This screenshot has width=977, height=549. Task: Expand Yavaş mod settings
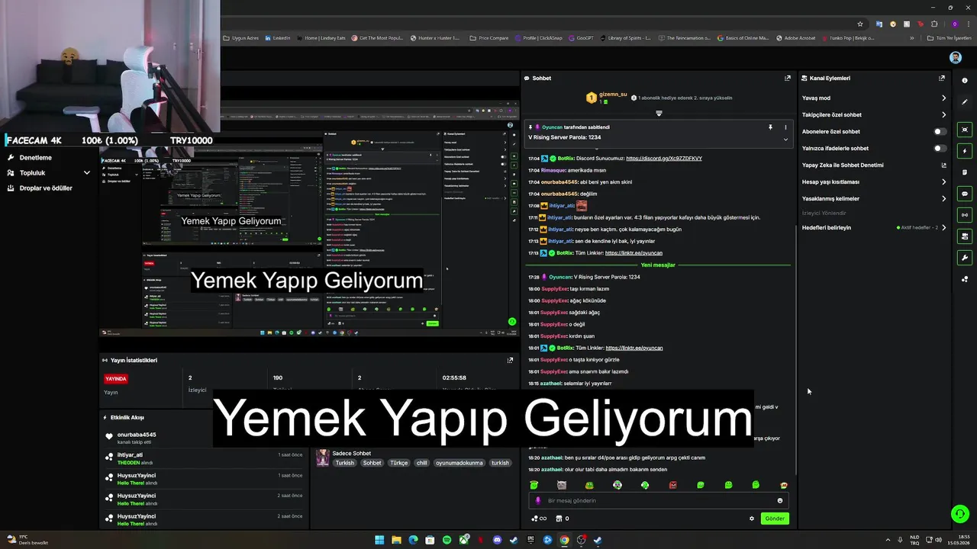943,98
